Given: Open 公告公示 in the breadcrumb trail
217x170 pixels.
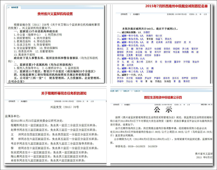Looking at the screenshot, I should coord(137,91).
